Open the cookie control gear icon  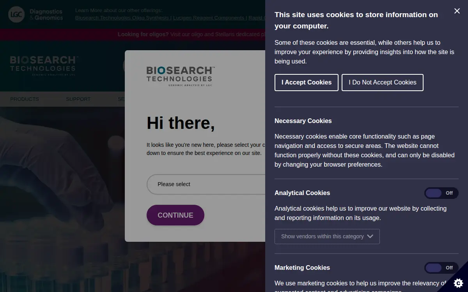click(459, 283)
